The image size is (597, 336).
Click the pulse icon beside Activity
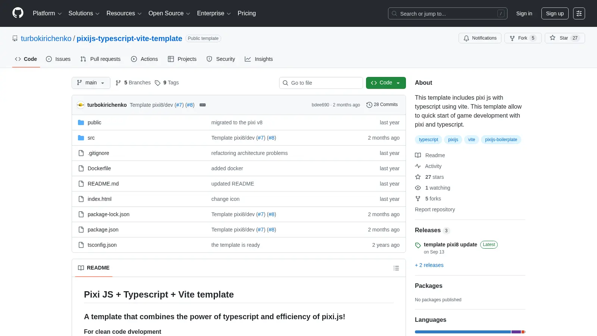[x=418, y=166]
